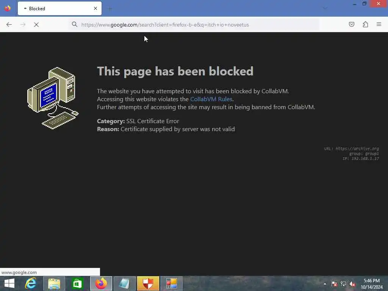Open the CollabVM Rules link

coord(211,99)
